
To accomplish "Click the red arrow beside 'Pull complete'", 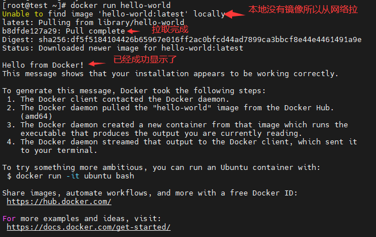I will 134,31.
